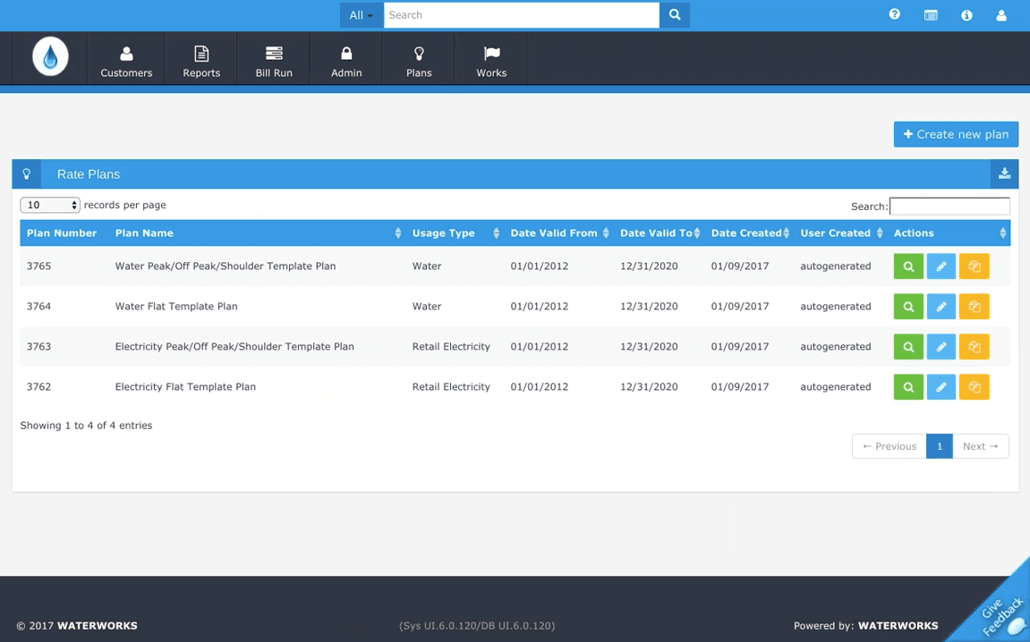
Task: Sort by Date Valid From column
Action: (x=559, y=233)
